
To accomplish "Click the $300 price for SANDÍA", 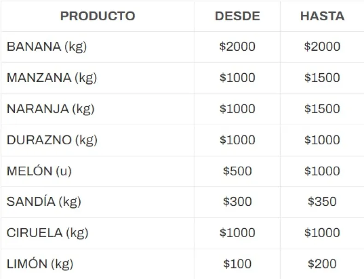I will coord(237,202).
